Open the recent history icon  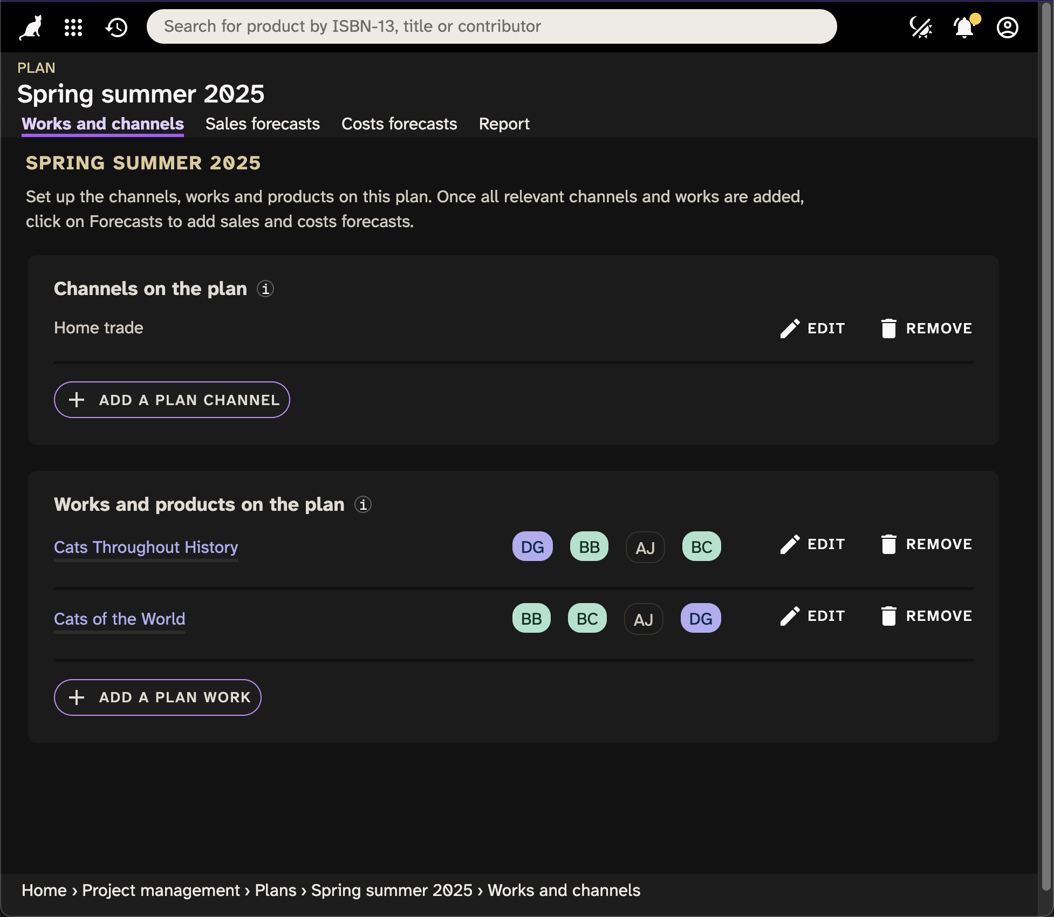pyautogui.click(x=117, y=27)
